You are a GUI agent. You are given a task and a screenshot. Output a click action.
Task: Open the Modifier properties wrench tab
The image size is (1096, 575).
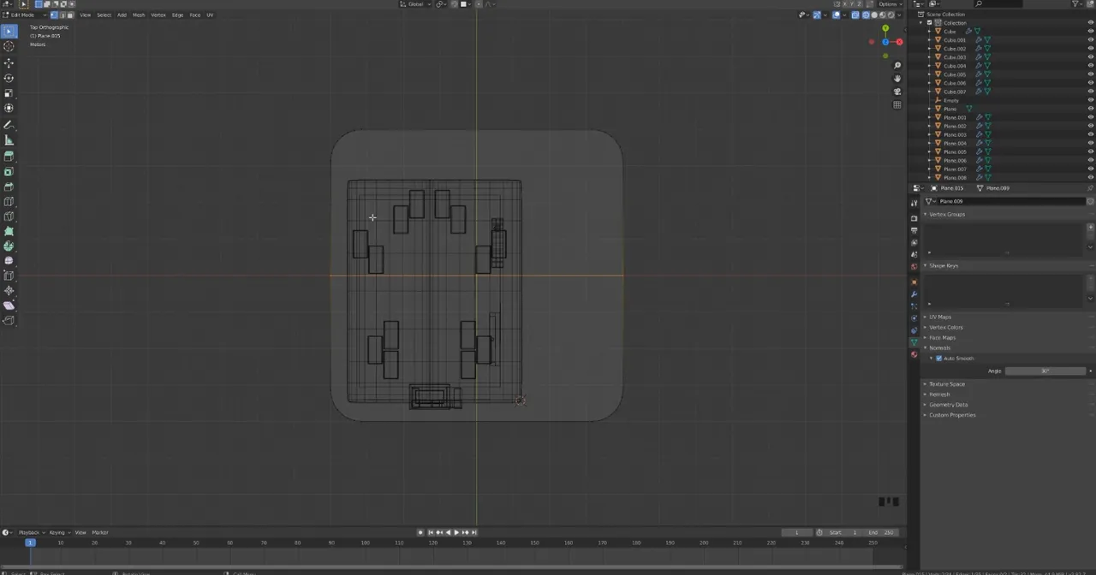914,293
